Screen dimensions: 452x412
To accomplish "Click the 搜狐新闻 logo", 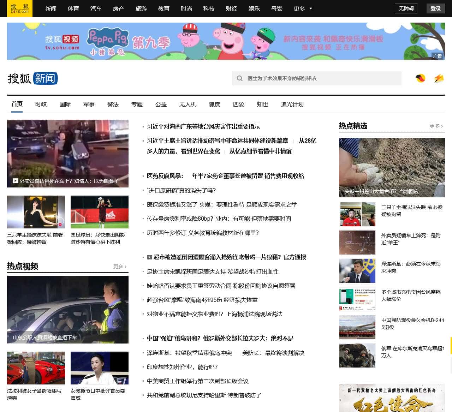I will tap(32, 78).
